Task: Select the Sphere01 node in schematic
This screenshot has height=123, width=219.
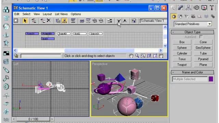Action: click(96, 33)
